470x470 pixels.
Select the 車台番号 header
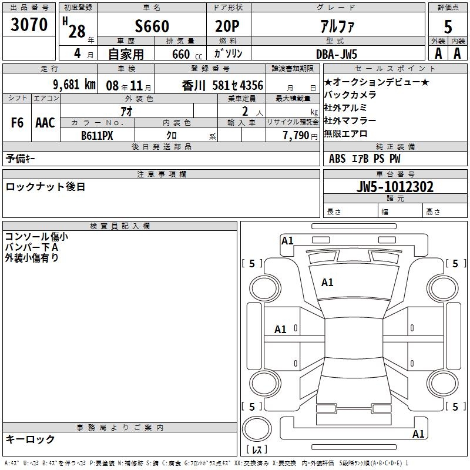tap(395, 174)
